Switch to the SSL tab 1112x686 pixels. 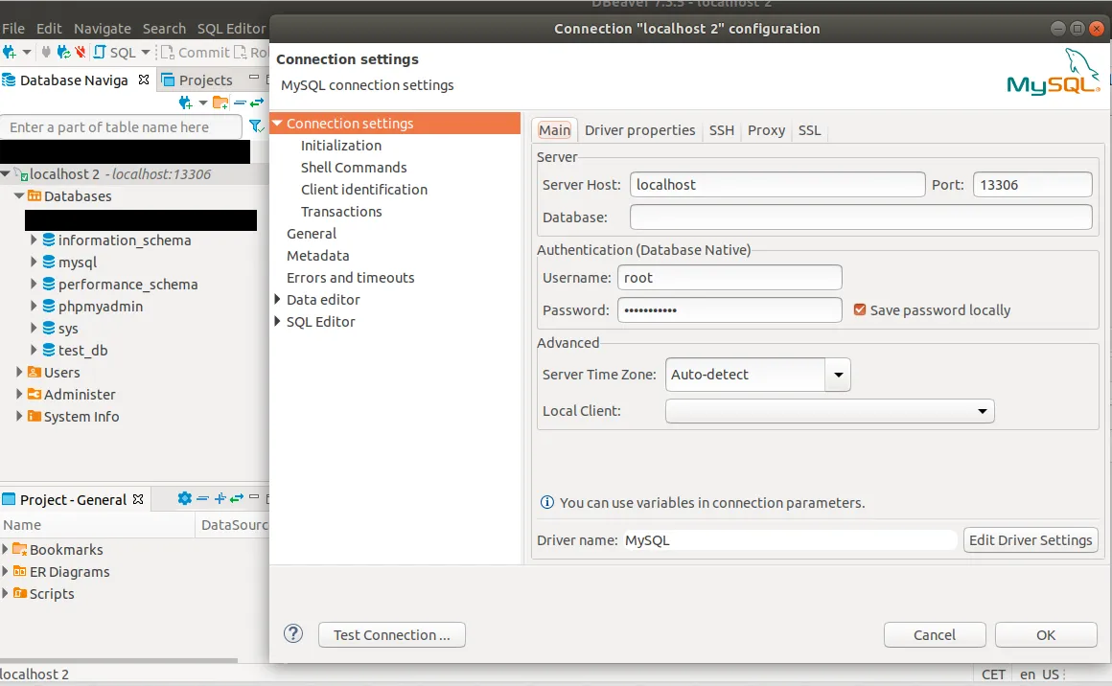tap(809, 130)
